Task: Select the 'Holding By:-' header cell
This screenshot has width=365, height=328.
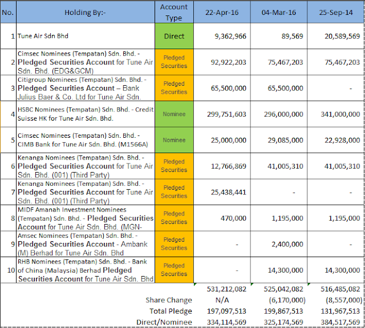Action: tap(86, 12)
